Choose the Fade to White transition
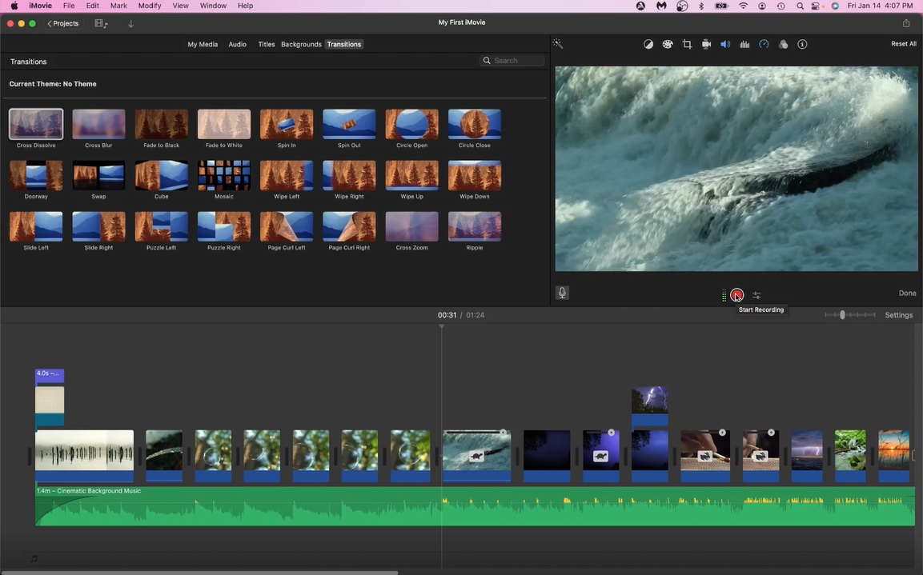 tap(223, 124)
